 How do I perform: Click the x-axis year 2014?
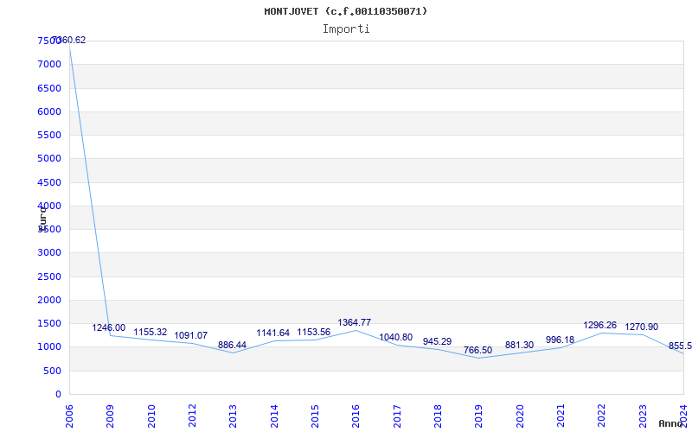tap(274, 416)
